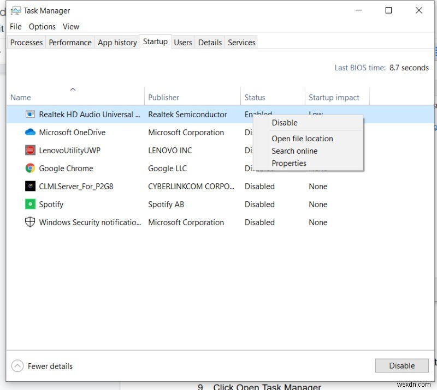Viewport: 437px width, 390px height.
Task: Select Disable in the context menu
Action: [284, 123]
